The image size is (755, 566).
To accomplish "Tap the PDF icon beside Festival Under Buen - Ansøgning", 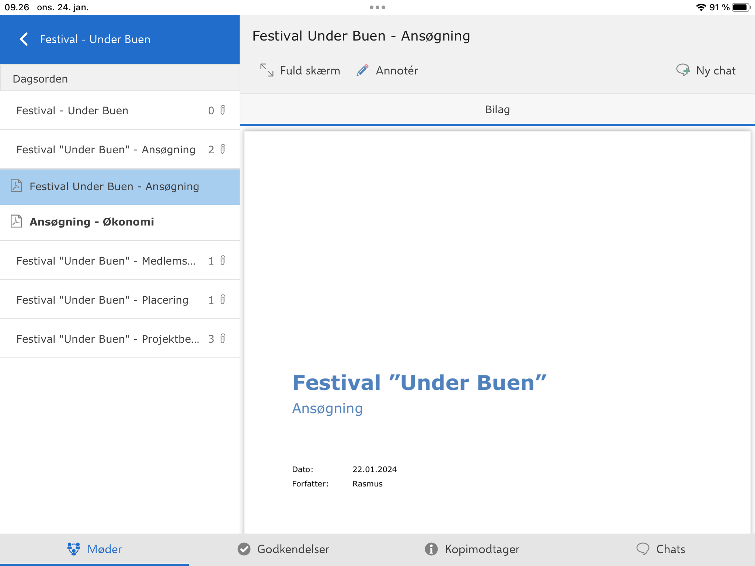I will click(x=16, y=186).
